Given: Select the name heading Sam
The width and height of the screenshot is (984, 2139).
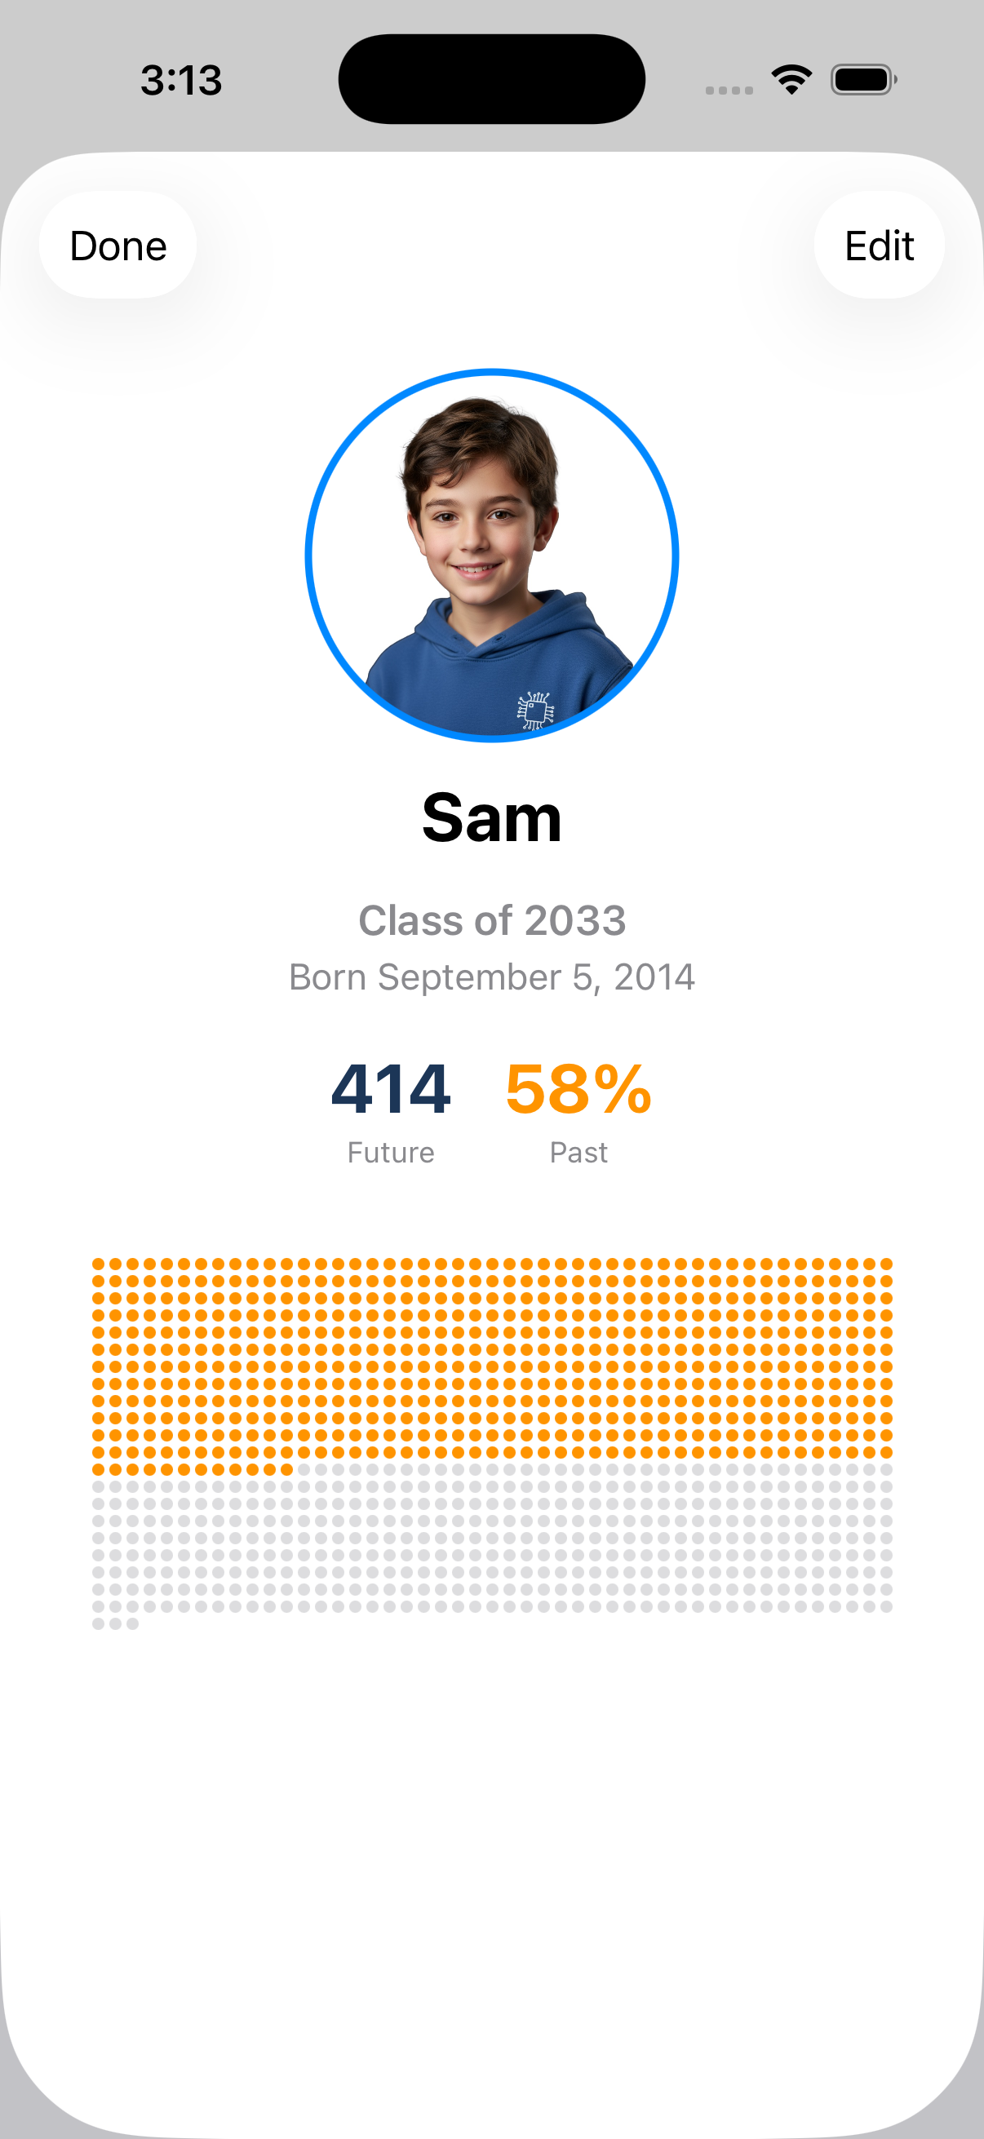Looking at the screenshot, I should pyautogui.click(x=491, y=818).
